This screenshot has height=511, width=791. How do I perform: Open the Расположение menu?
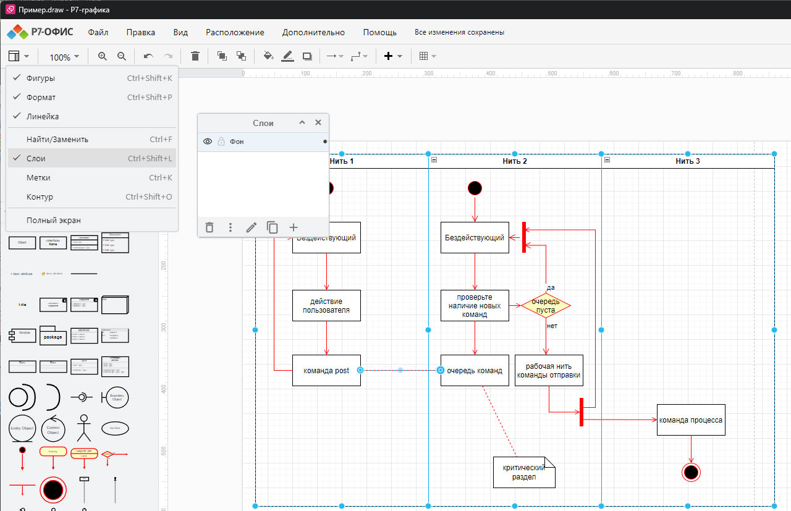[235, 32]
